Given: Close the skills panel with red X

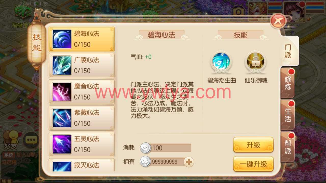Looking at the screenshot, I should 278,21.
